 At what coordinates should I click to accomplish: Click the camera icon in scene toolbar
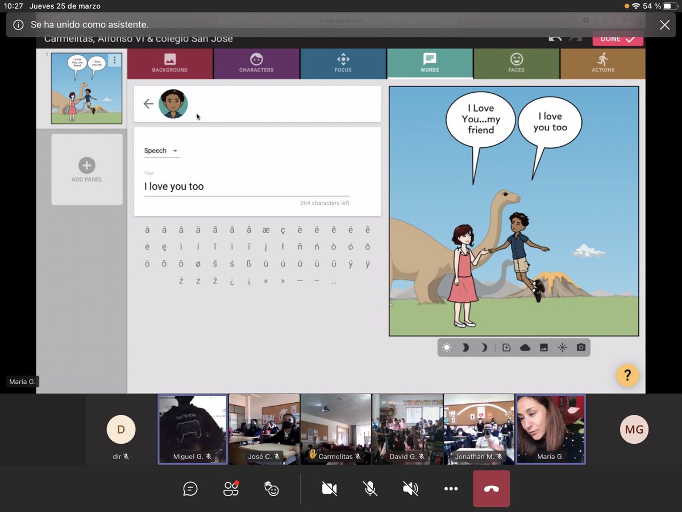pos(581,348)
